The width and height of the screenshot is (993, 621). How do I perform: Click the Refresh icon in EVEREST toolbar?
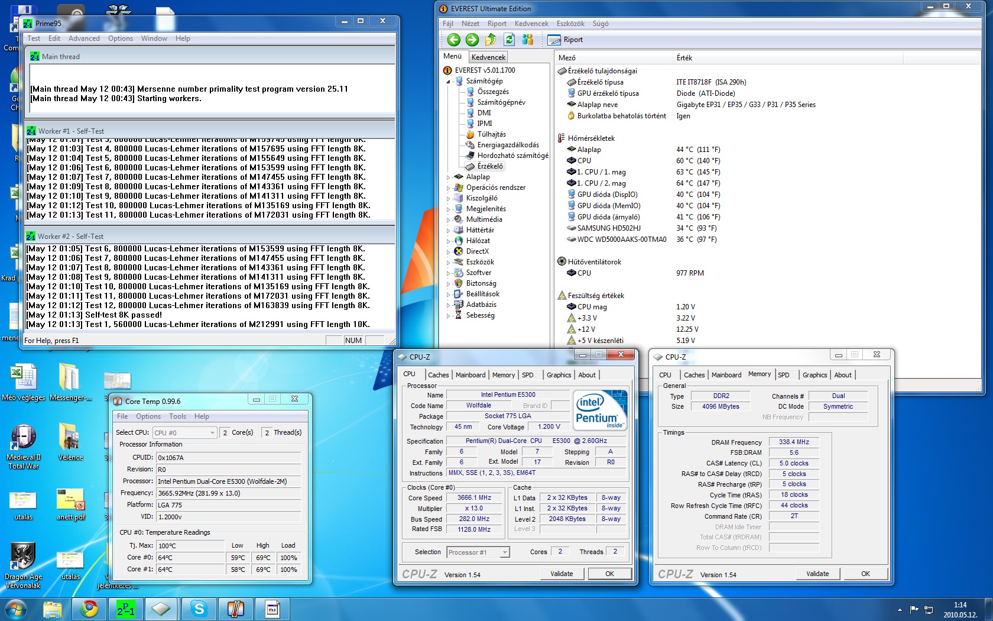(x=509, y=40)
